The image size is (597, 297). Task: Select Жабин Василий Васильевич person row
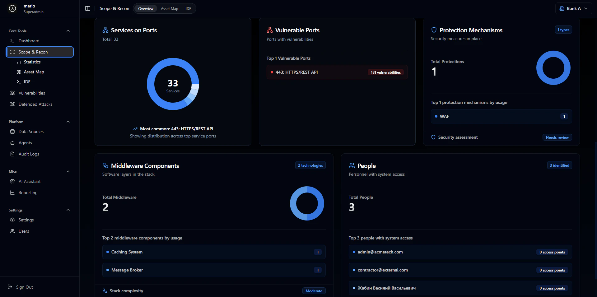(x=460, y=288)
